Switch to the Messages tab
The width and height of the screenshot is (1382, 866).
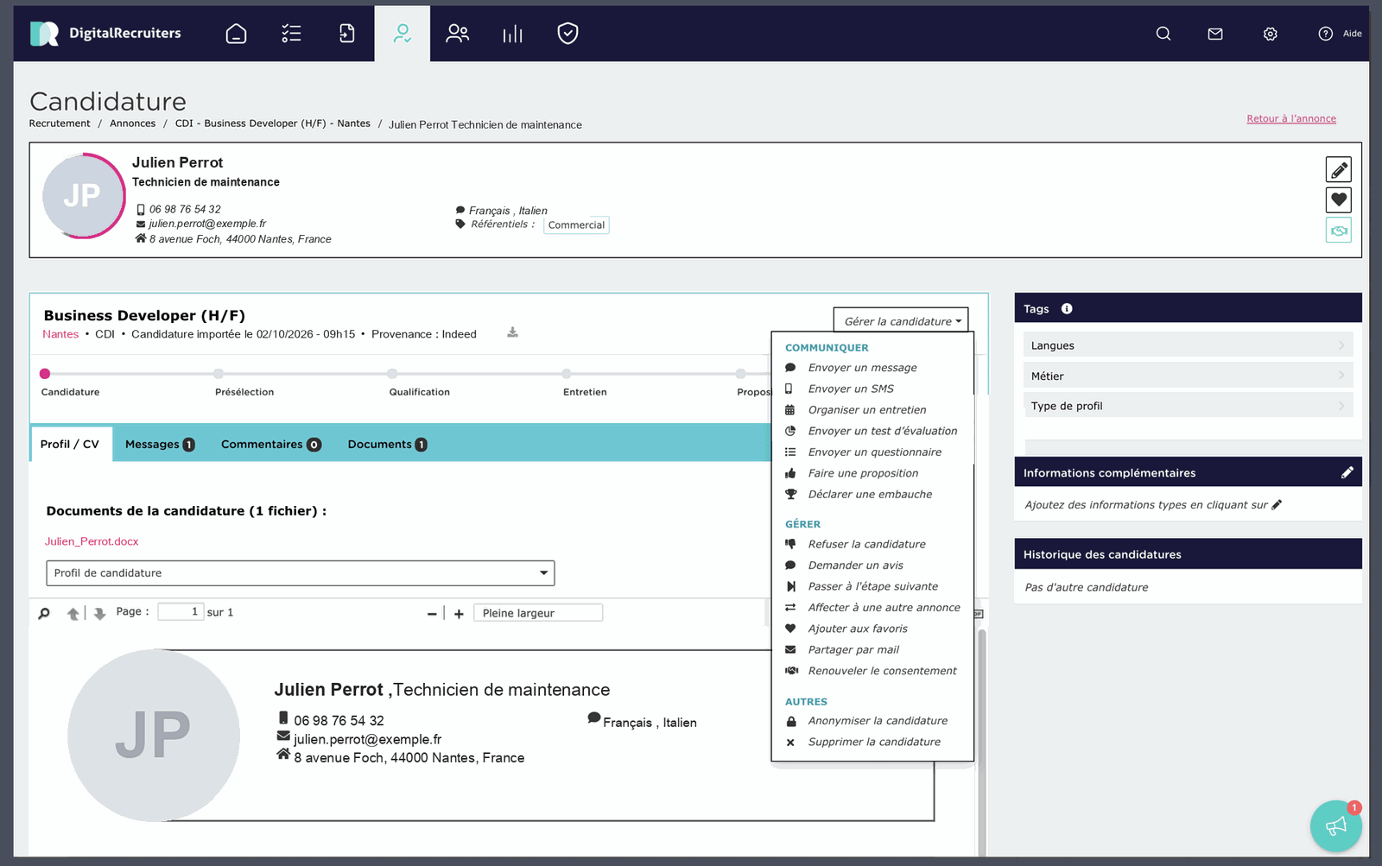[160, 444]
